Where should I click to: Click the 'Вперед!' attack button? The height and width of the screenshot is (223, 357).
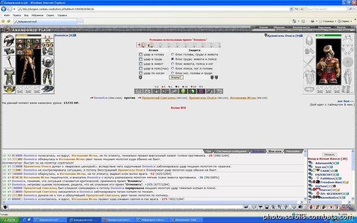click(176, 77)
